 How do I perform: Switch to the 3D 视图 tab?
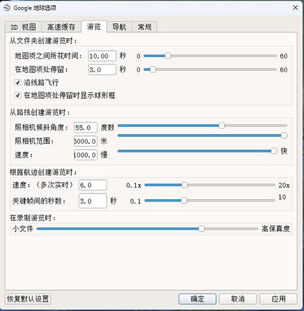coord(23,27)
